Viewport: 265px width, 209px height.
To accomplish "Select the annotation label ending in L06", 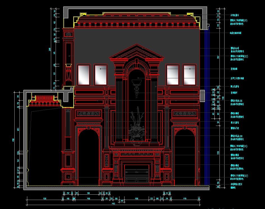I will tap(236, 101).
